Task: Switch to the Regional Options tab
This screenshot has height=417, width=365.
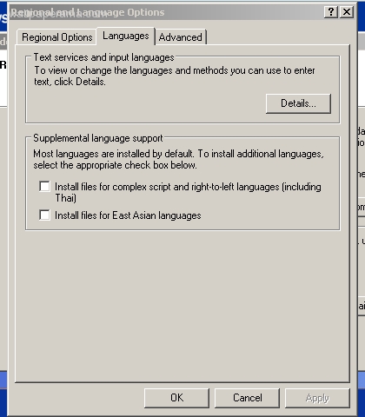Action: tap(56, 37)
